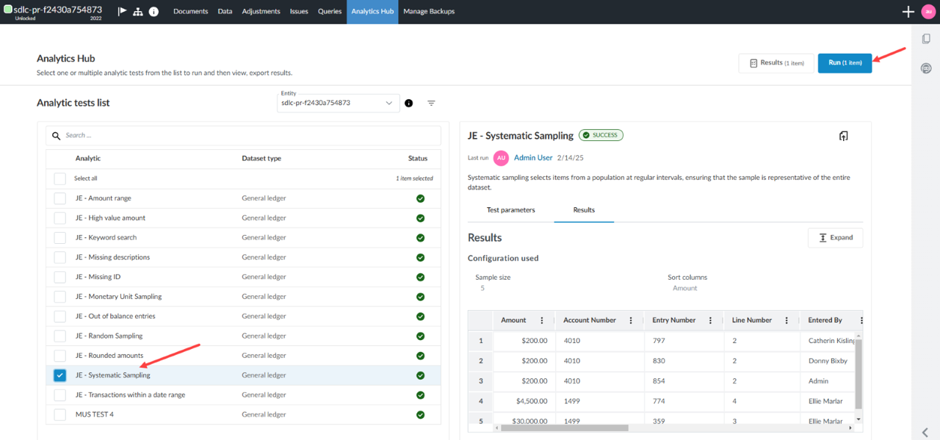Enable the Select all checkbox
The height and width of the screenshot is (440, 940).
click(59, 178)
